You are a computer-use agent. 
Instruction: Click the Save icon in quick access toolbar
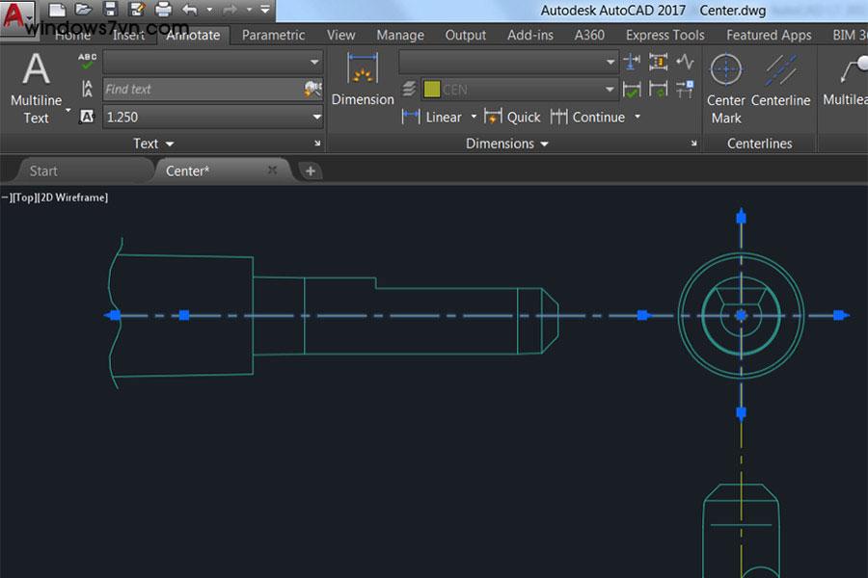coord(109,11)
